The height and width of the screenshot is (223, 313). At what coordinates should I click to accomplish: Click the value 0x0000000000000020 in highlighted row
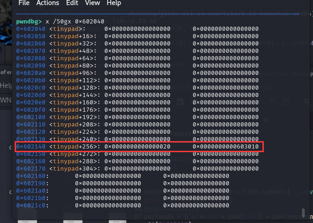click(137, 147)
